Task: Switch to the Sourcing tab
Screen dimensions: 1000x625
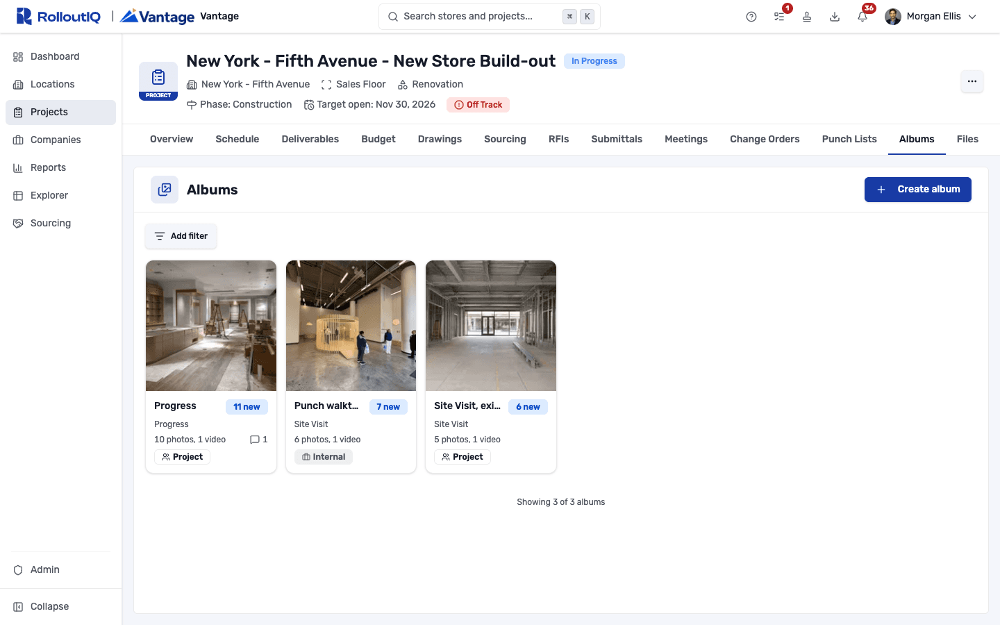Action: (505, 139)
